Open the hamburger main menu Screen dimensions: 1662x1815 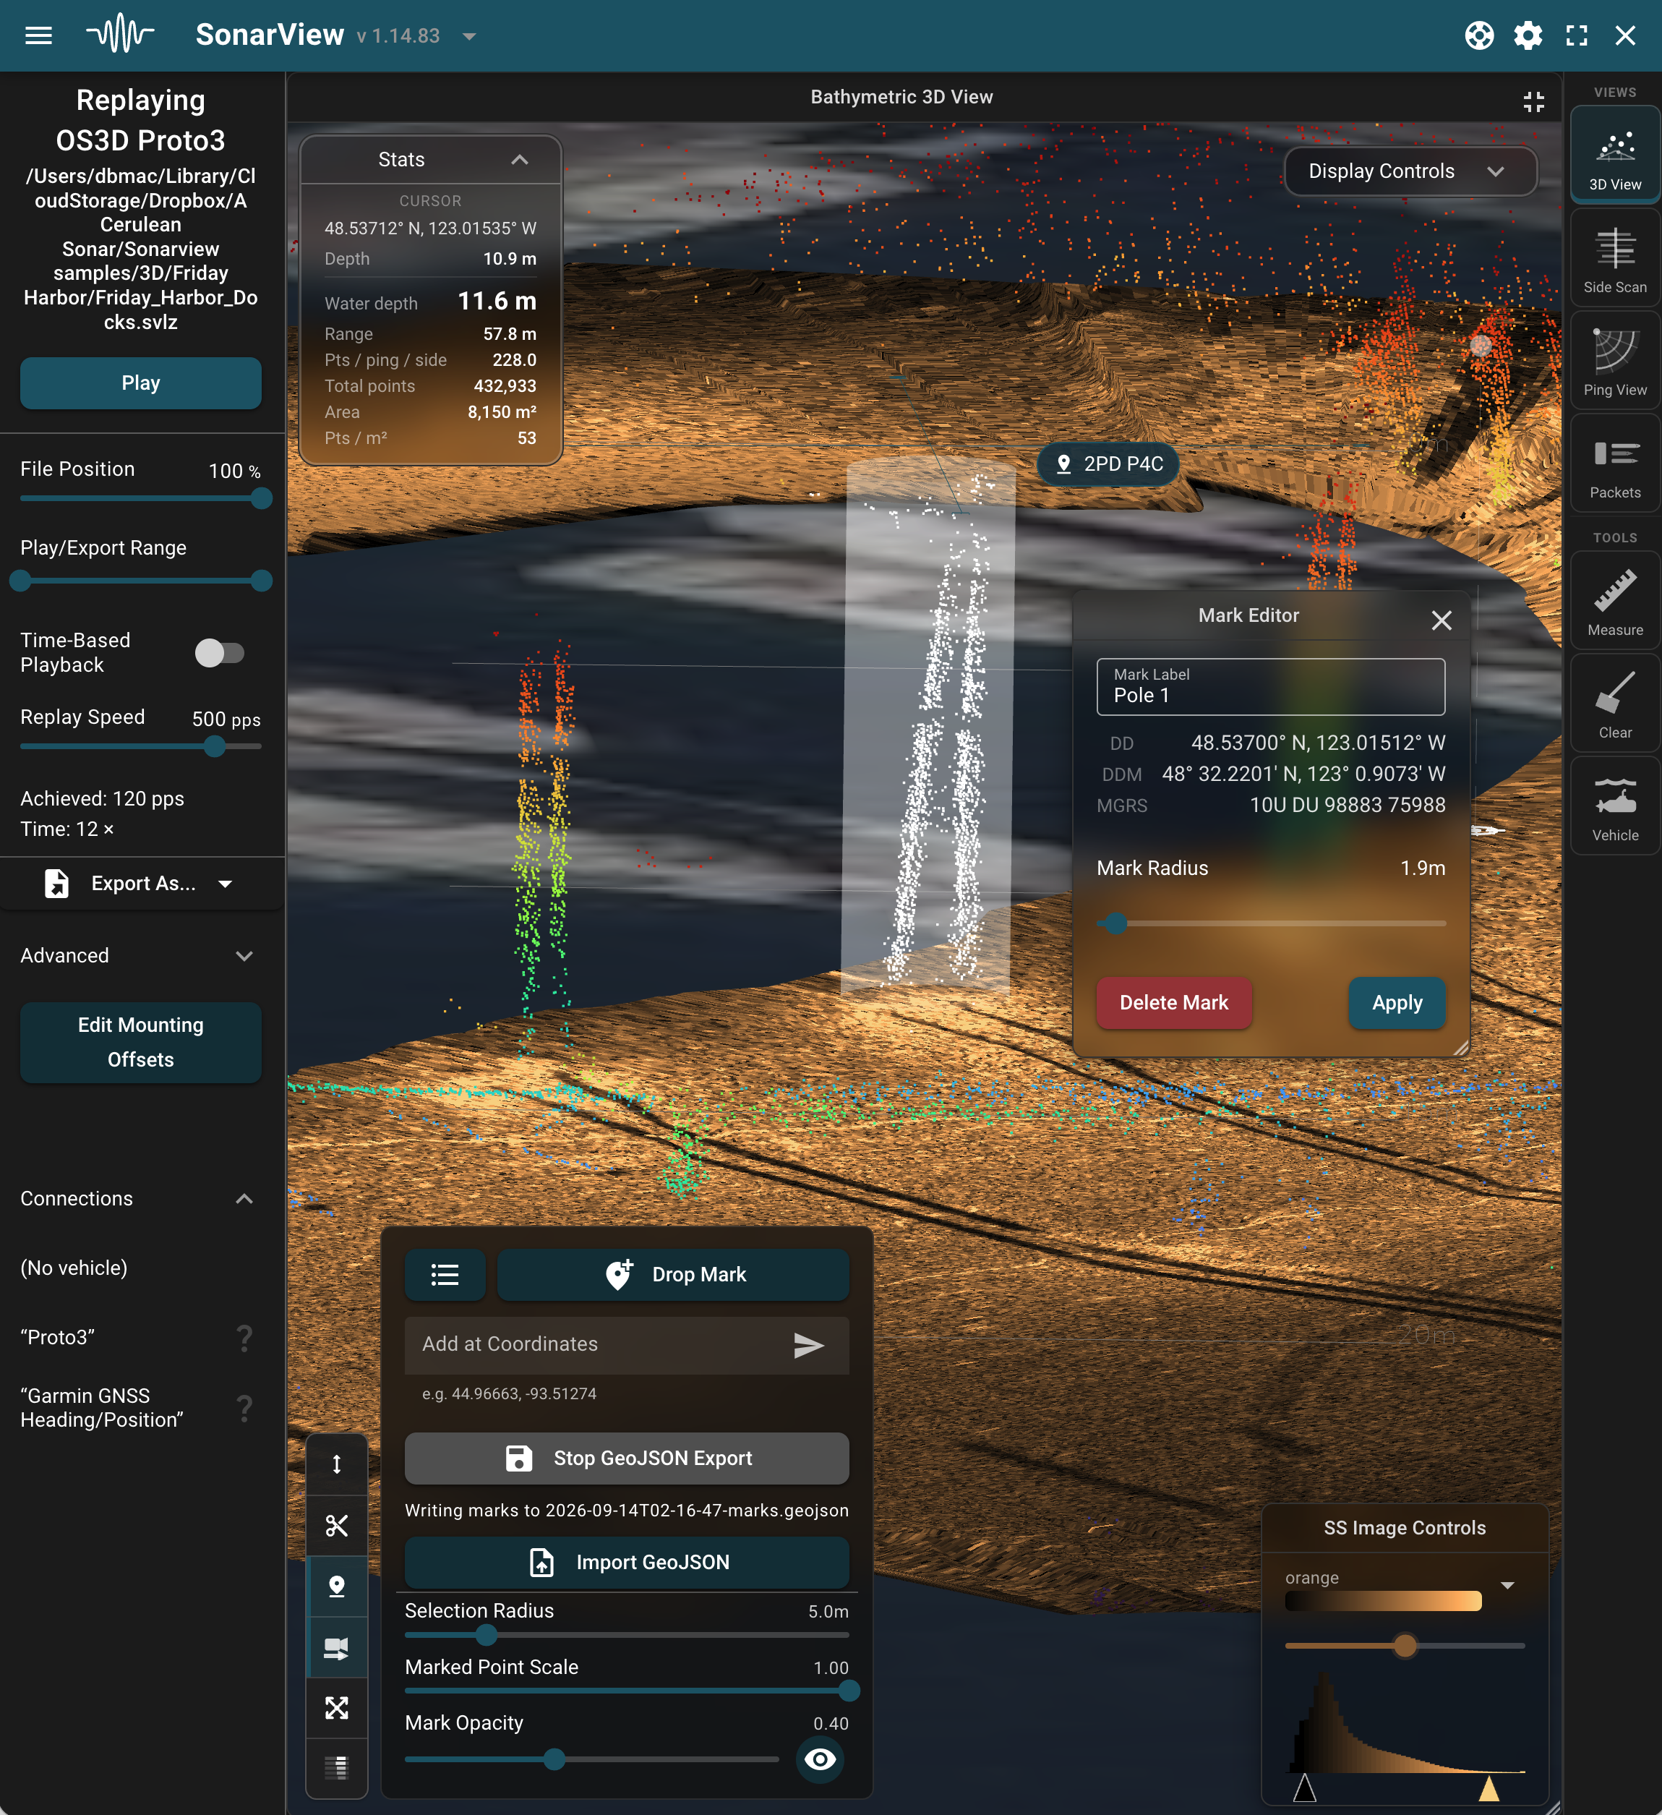39,36
